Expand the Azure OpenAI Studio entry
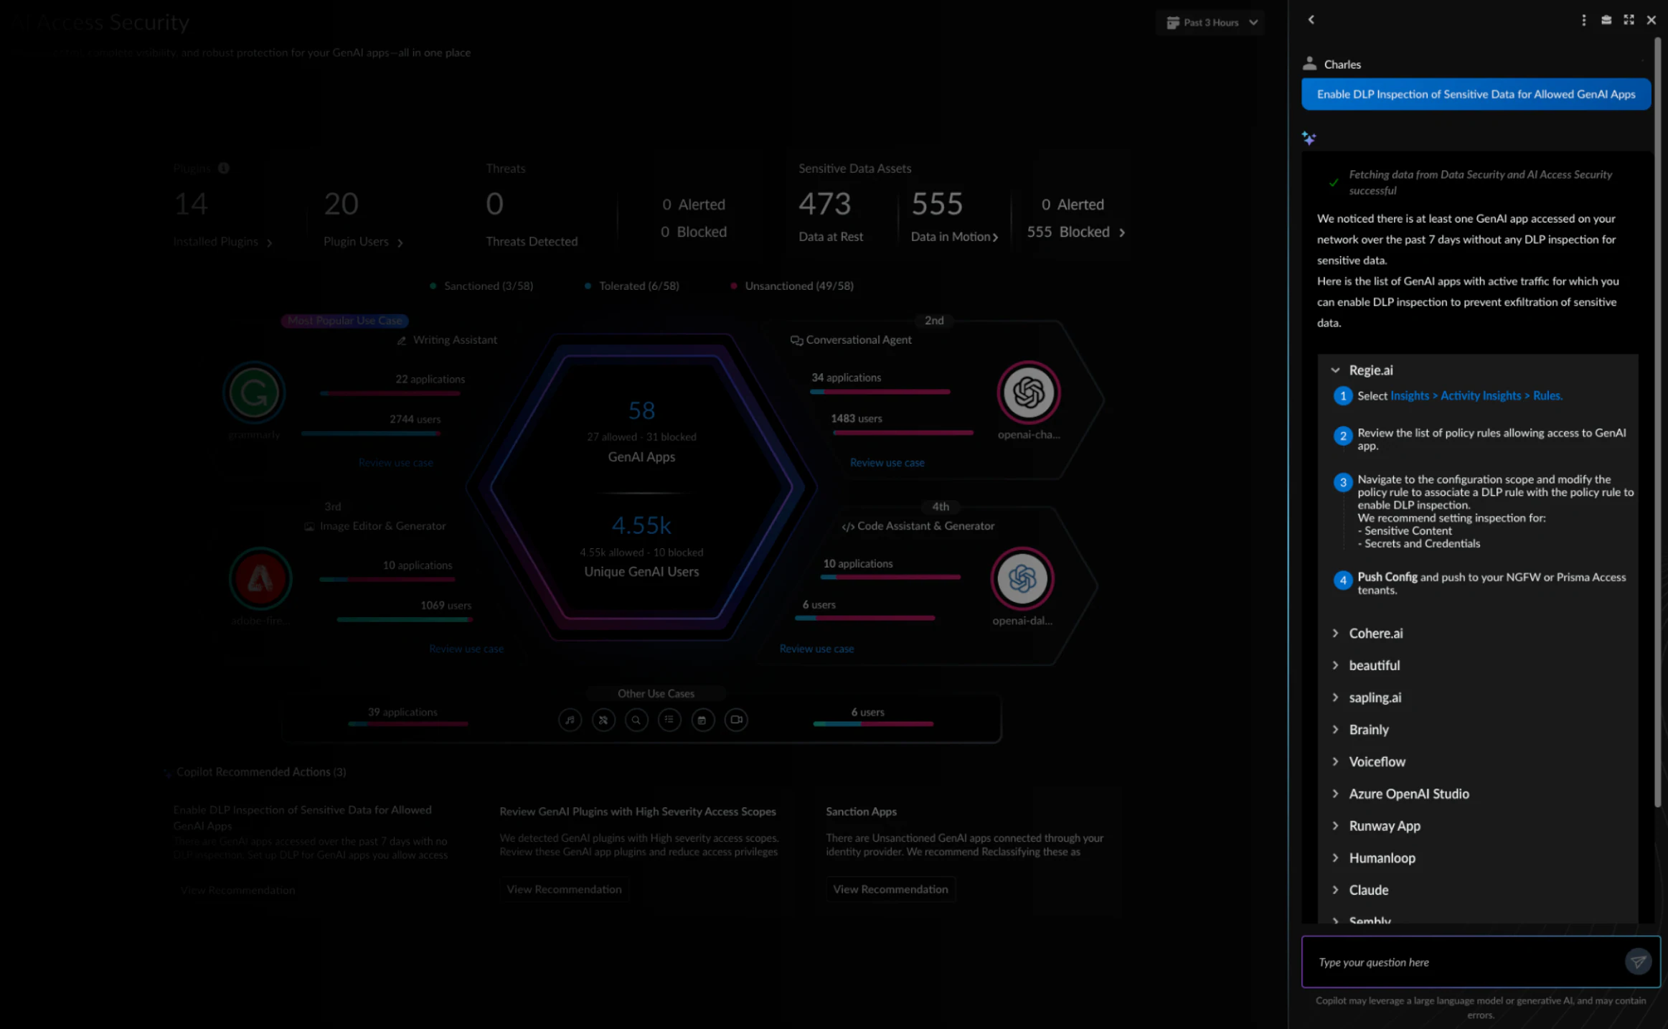 (x=1335, y=794)
